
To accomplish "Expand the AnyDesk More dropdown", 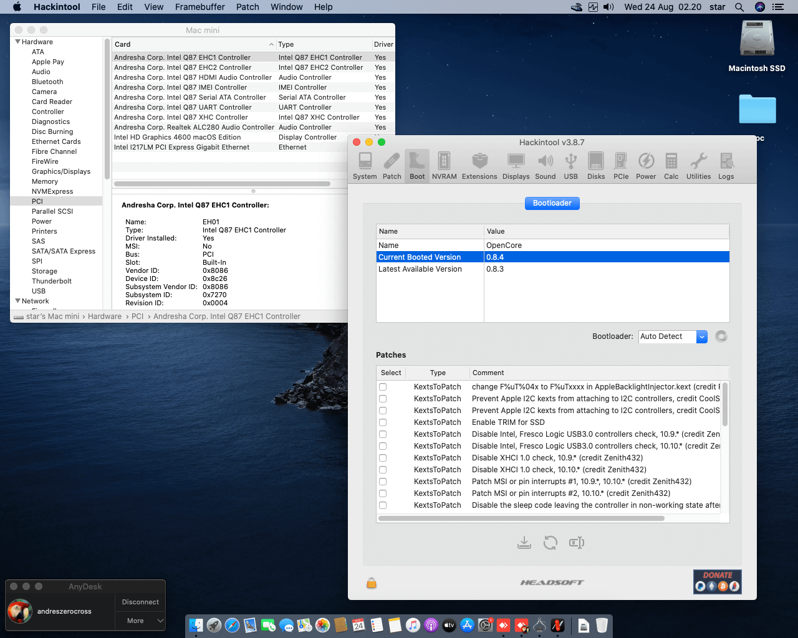I will click(140, 621).
